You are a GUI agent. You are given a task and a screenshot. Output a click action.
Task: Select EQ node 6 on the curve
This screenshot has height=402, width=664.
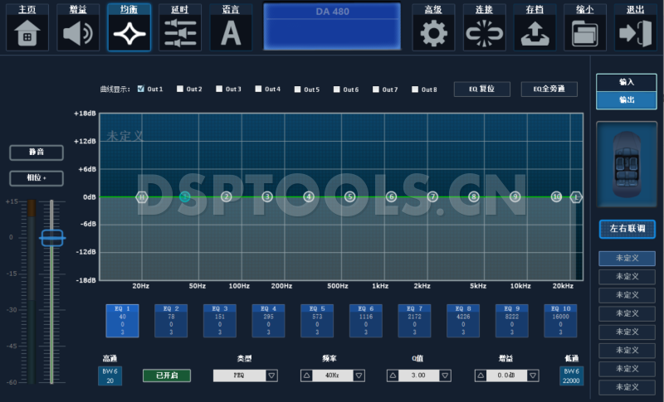pyautogui.click(x=391, y=196)
